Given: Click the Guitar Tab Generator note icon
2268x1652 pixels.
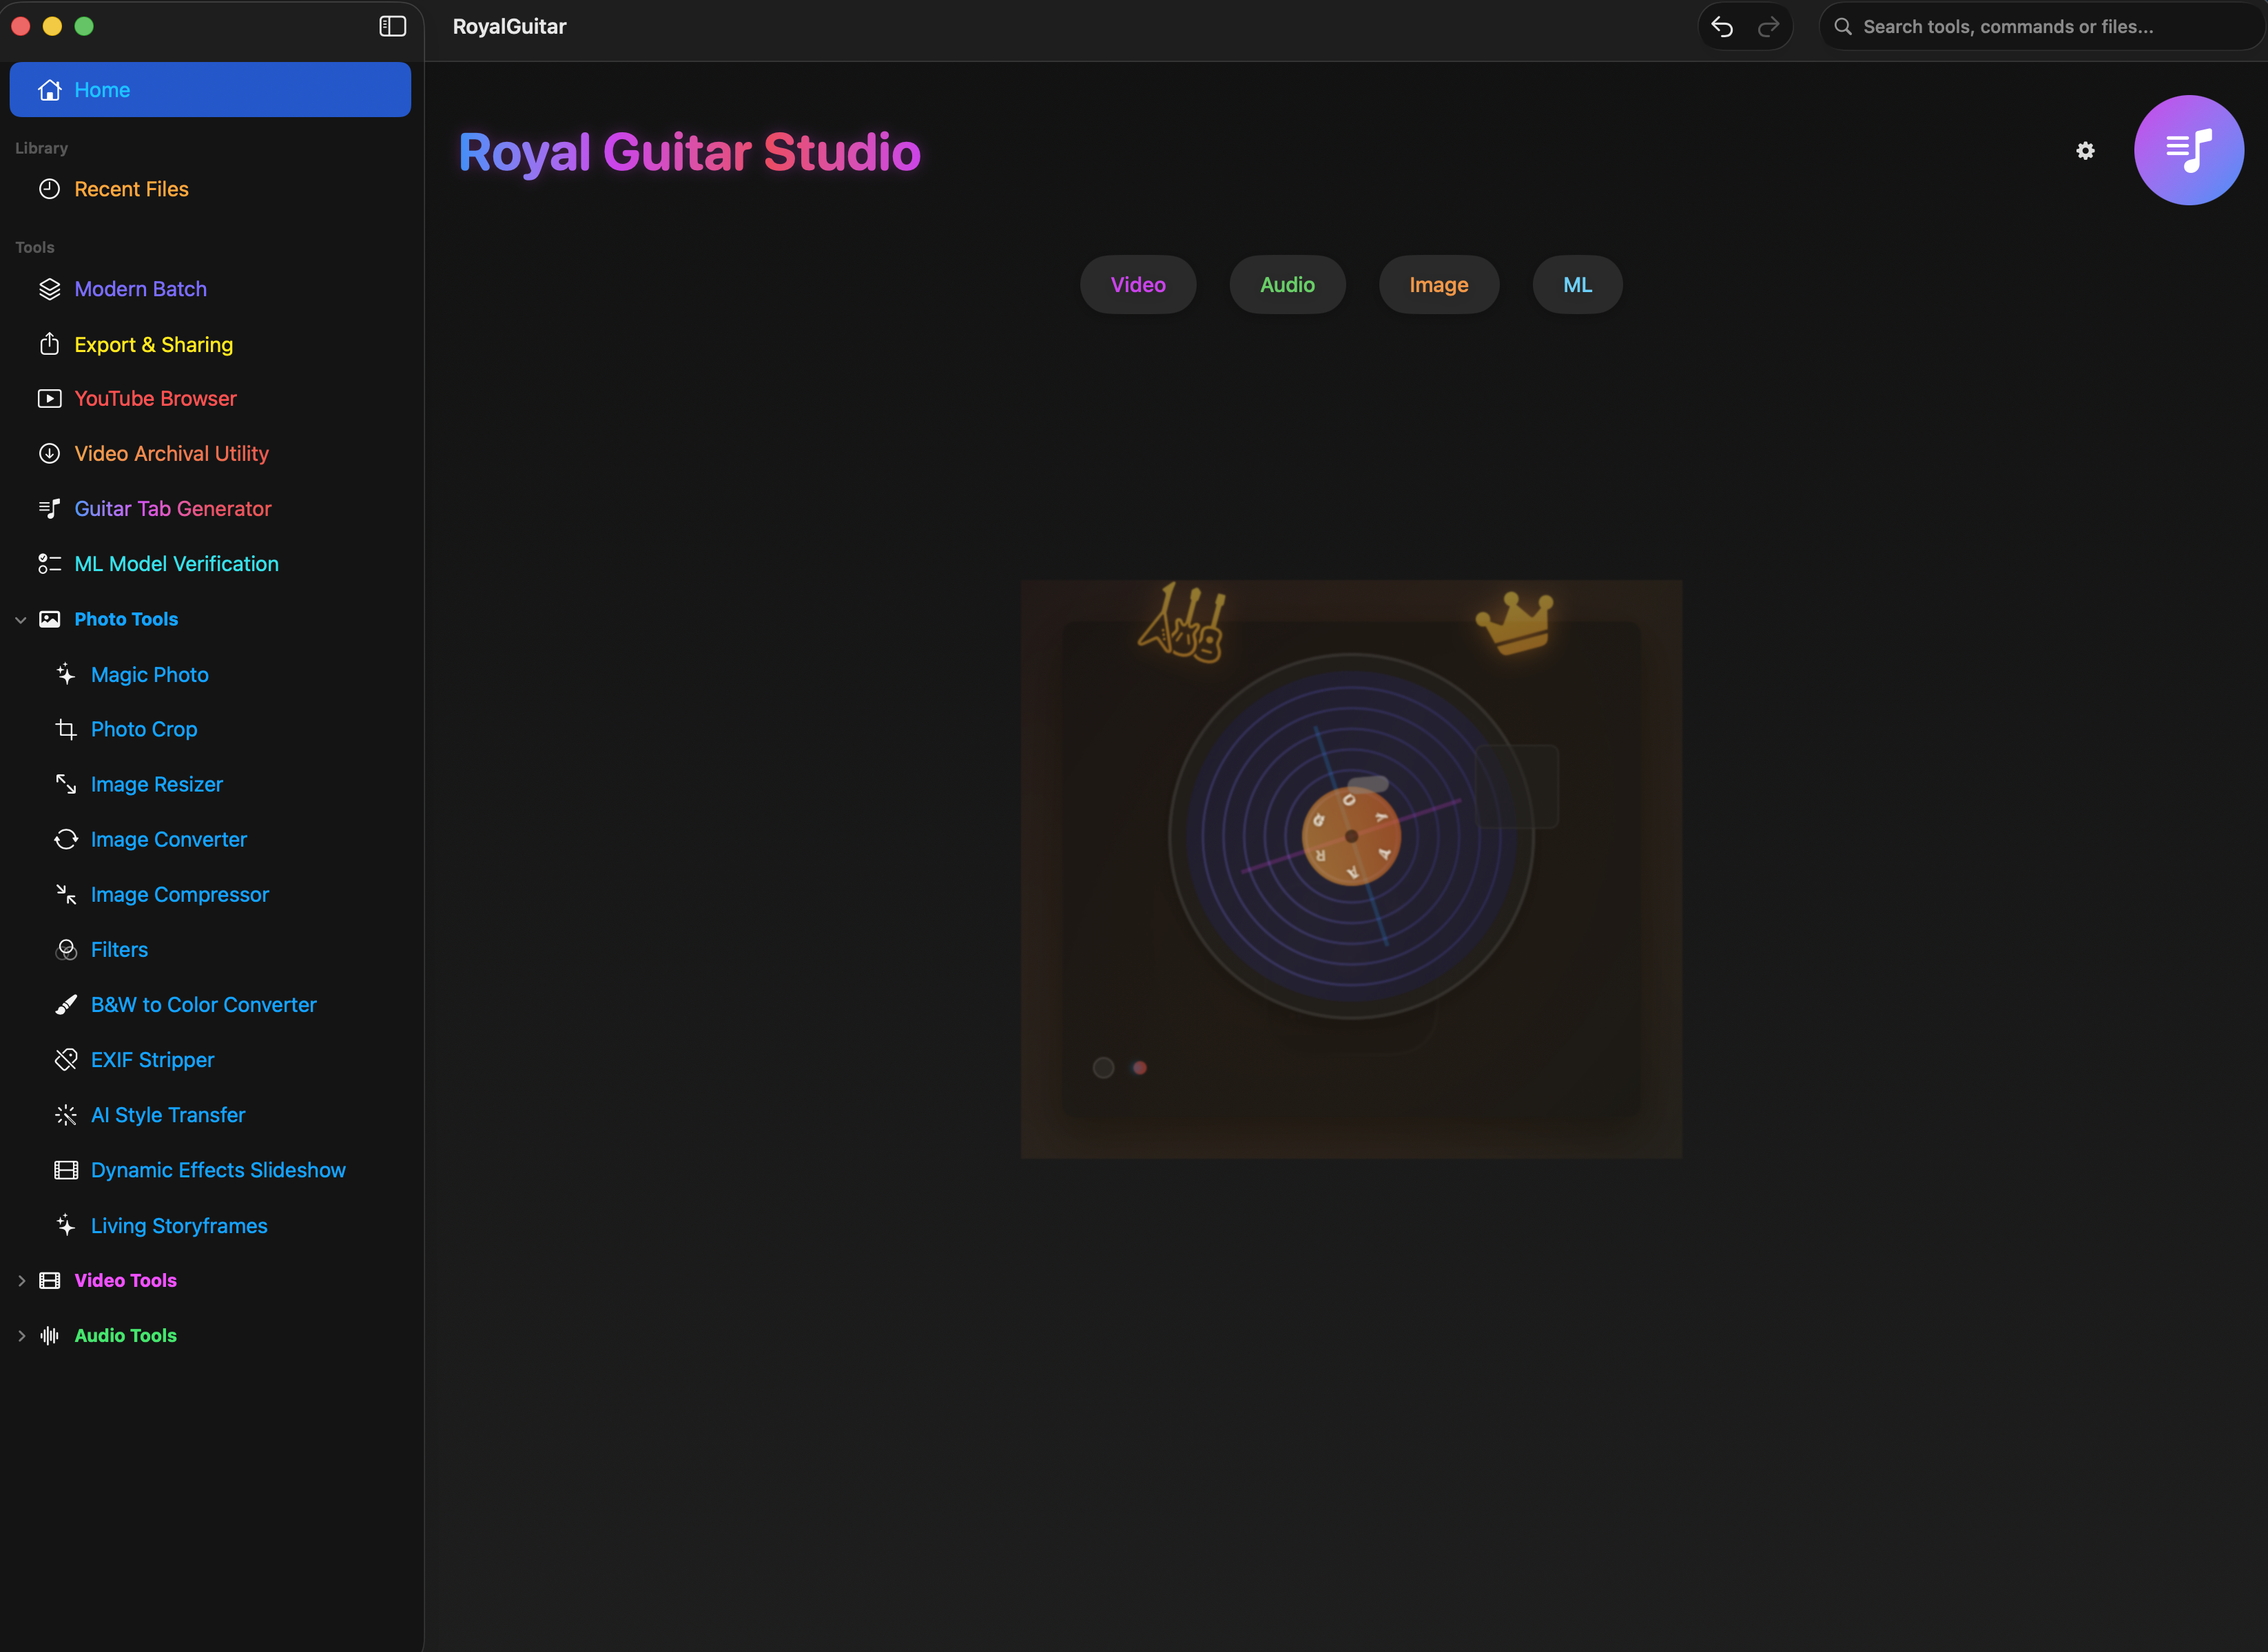Looking at the screenshot, I should (49, 508).
